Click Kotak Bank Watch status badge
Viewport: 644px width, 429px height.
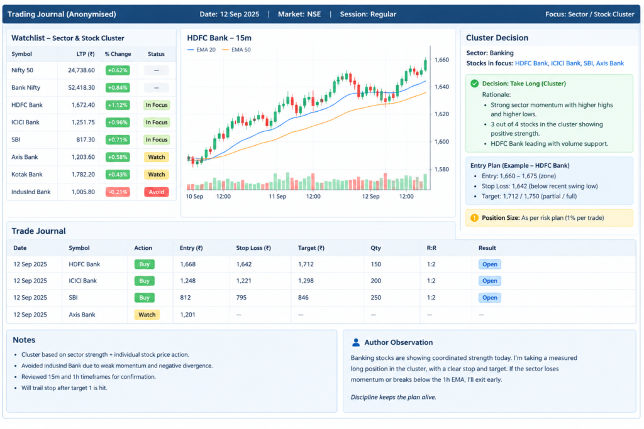[x=157, y=175]
